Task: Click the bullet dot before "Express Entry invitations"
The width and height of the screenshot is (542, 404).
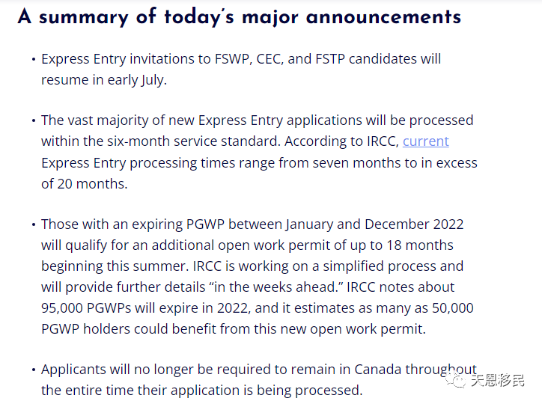Action: (x=34, y=59)
